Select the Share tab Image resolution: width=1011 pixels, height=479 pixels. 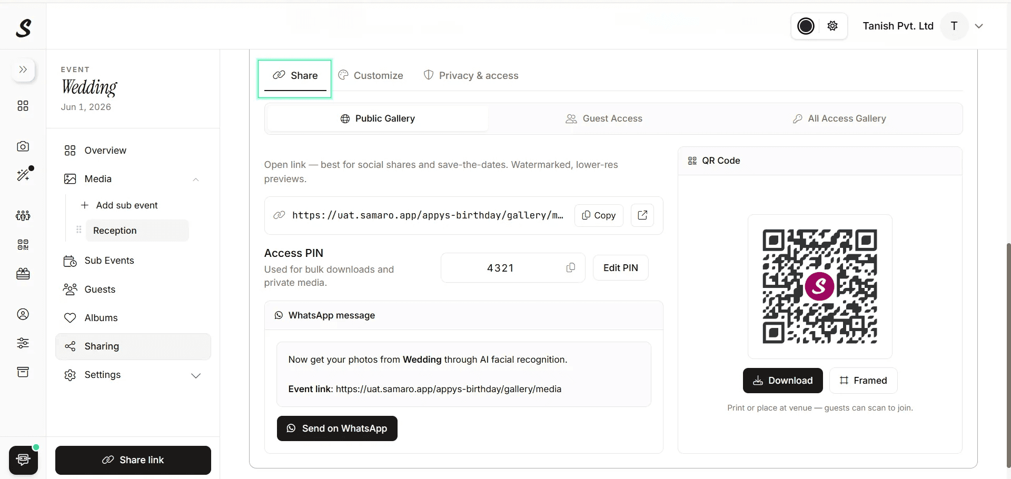tap(295, 76)
